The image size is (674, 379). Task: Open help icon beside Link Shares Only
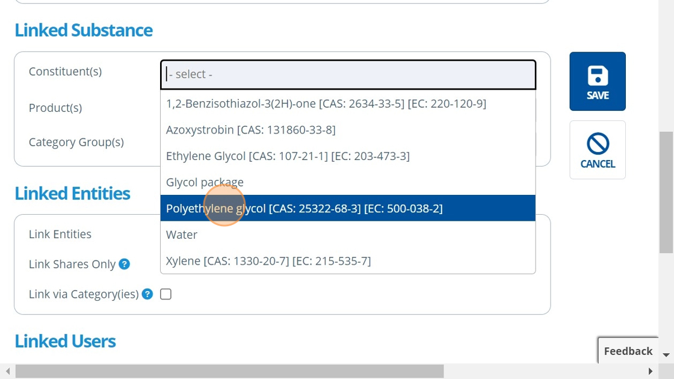(125, 264)
